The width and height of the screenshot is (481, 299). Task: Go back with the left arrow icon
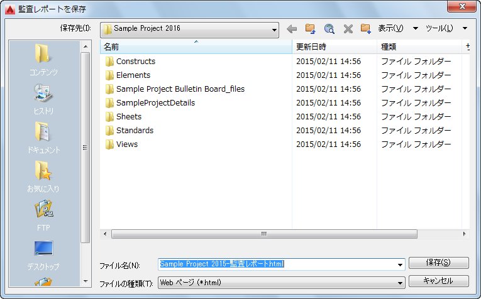click(x=292, y=29)
